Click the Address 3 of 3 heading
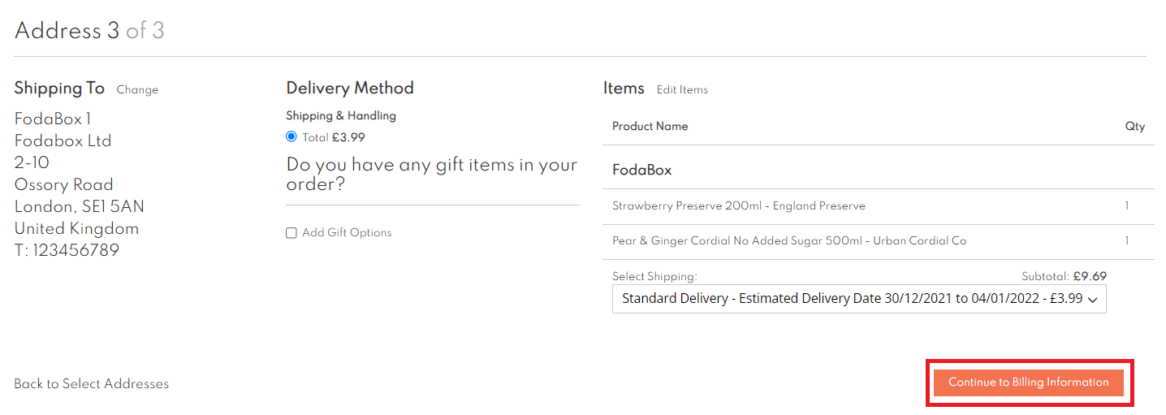This screenshot has height=415, width=1166. point(89,31)
